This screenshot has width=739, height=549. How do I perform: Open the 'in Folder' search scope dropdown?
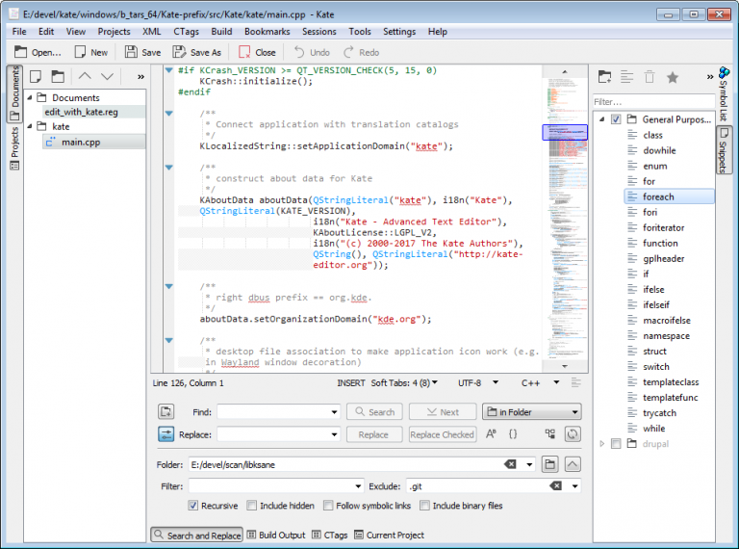[531, 411]
